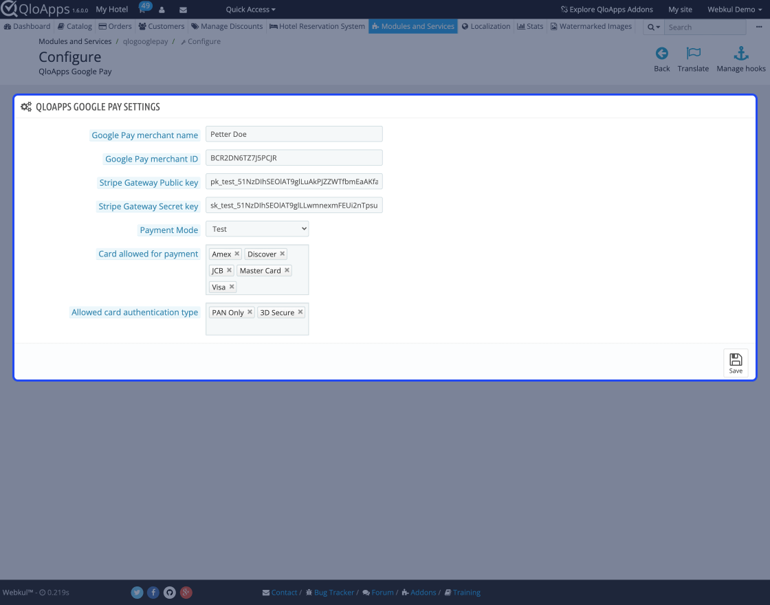Image resolution: width=770 pixels, height=605 pixels.
Task: Remove the JCB card tag
Action: pyautogui.click(x=229, y=270)
